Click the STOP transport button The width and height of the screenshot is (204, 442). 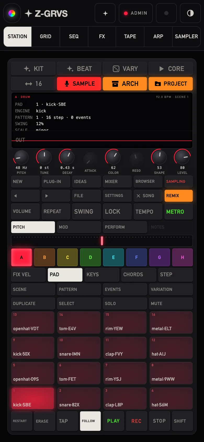159,421
